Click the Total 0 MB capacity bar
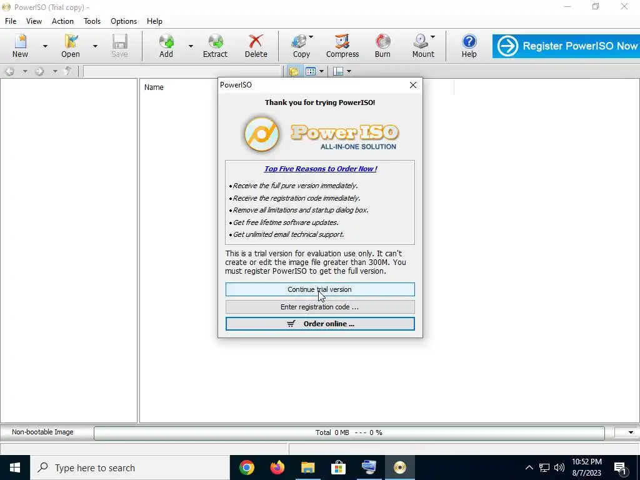This screenshot has height=480, width=640. [x=349, y=432]
